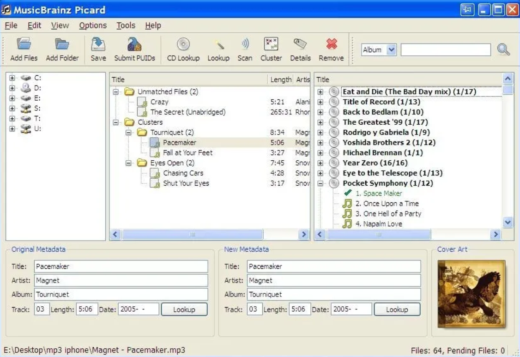The image size is (520, 357).
Task: Click scroll-down arrow in the album pane
Action: 508,222
